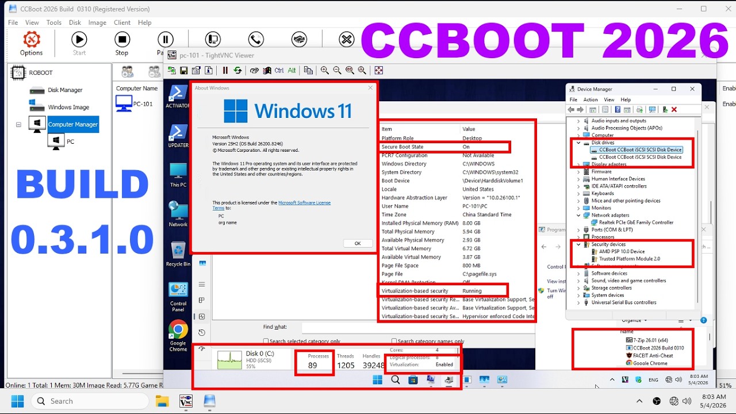Expand System devices node in Device Manager
The width and height of the screenshot is (736, 414).
coord(578,295)
